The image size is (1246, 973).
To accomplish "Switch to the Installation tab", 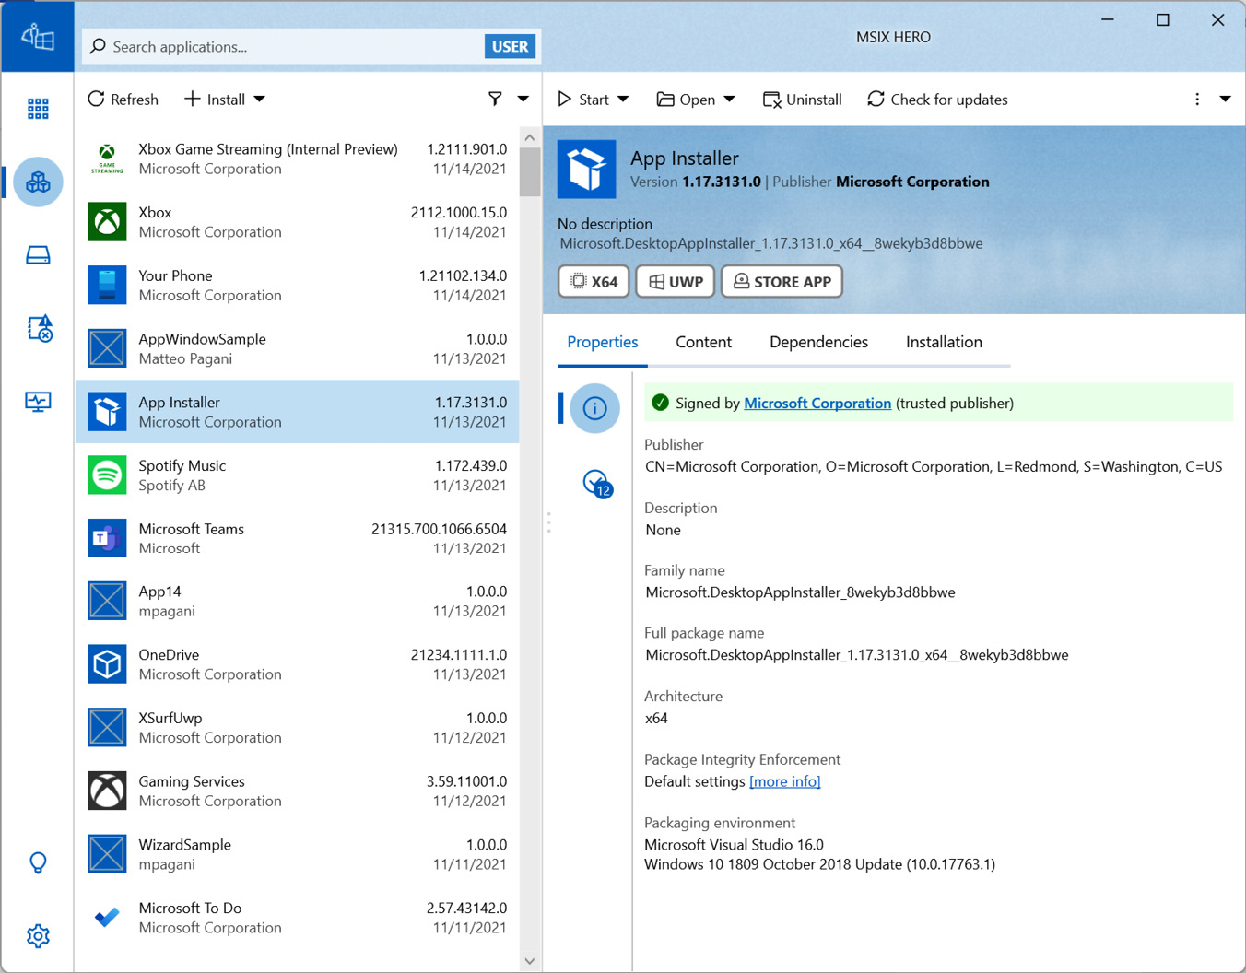I will pyautogui.click(x=944, y=342).
